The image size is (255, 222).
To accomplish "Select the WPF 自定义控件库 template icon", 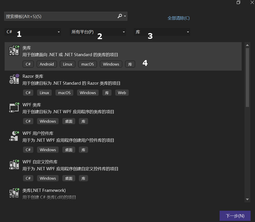I will pyautogui.click(x=14, y=164).
